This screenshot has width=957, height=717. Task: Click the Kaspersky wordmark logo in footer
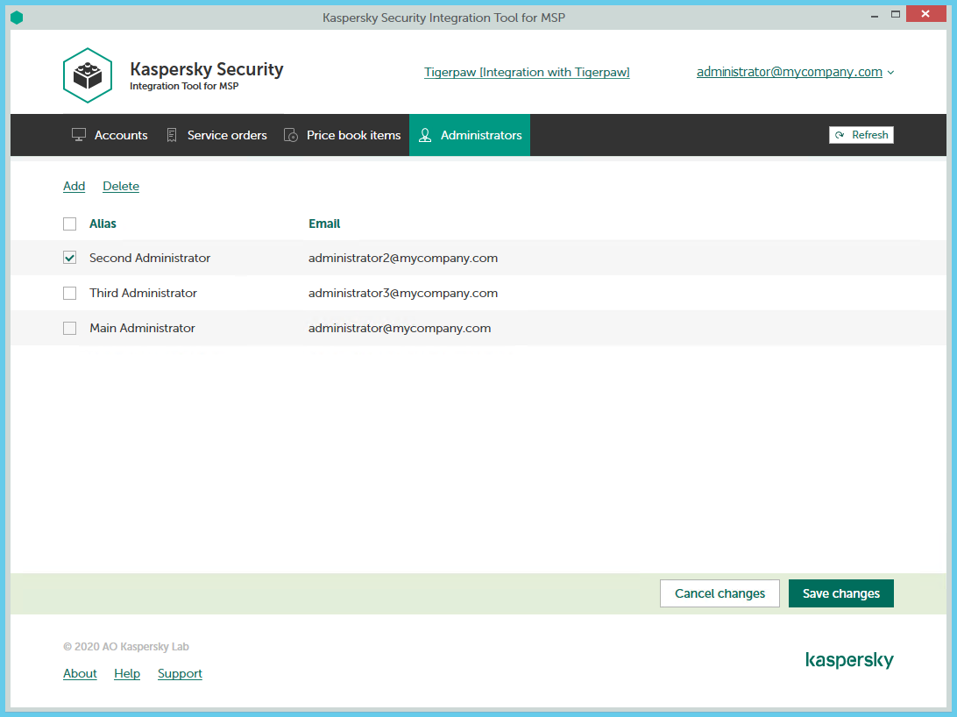(849, 660)
